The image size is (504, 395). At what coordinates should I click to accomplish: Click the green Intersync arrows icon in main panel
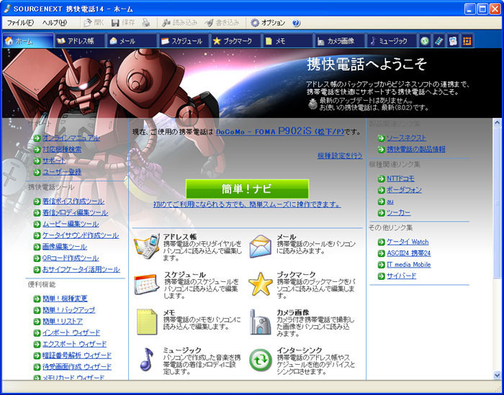click(x=261, y=360)
